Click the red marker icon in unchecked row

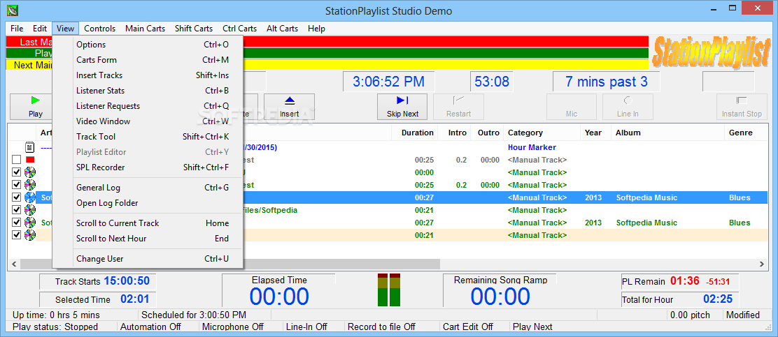click(x=30, y=160)
